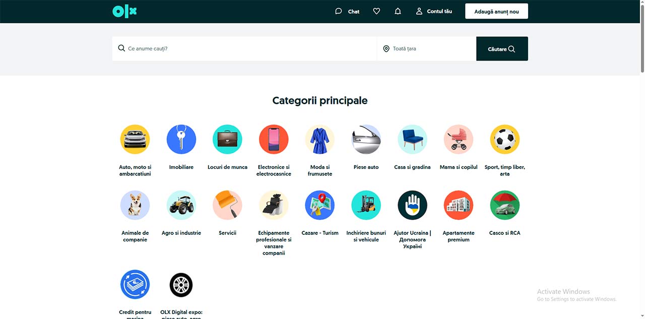The width and height of the screenshot is (645, 319).
Task: Open Sport, timp liber, arta category
Action: click(504, 140)
